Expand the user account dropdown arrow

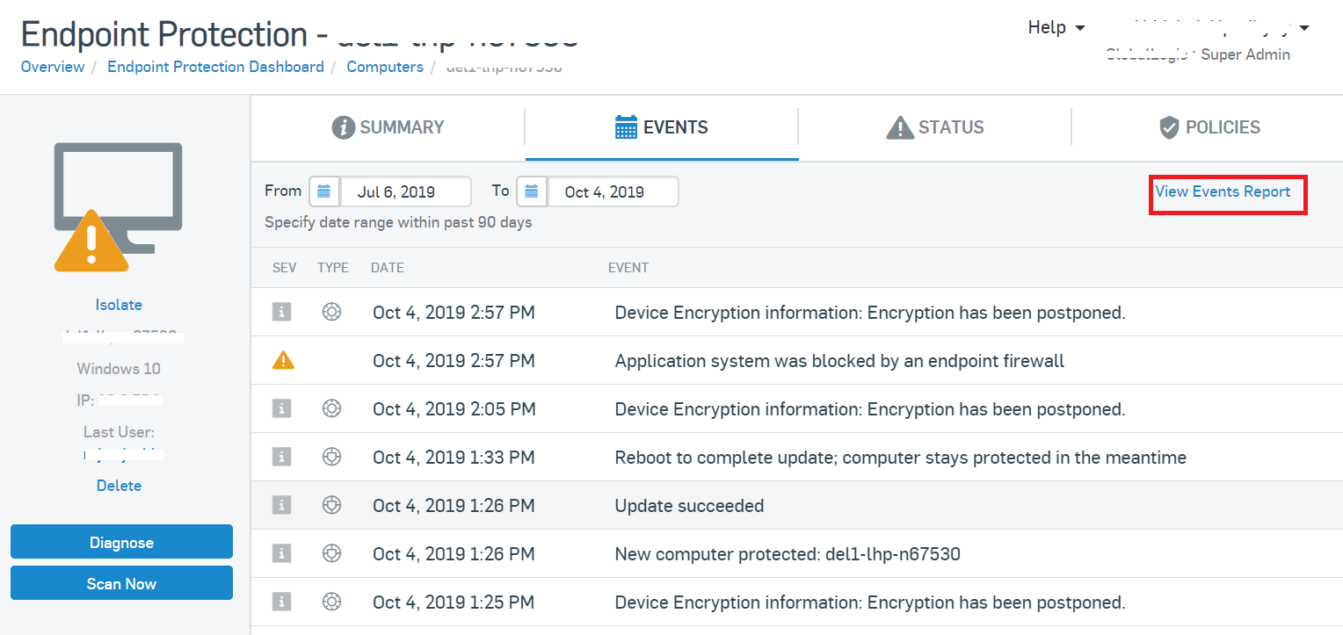(x=1304, y=28)
